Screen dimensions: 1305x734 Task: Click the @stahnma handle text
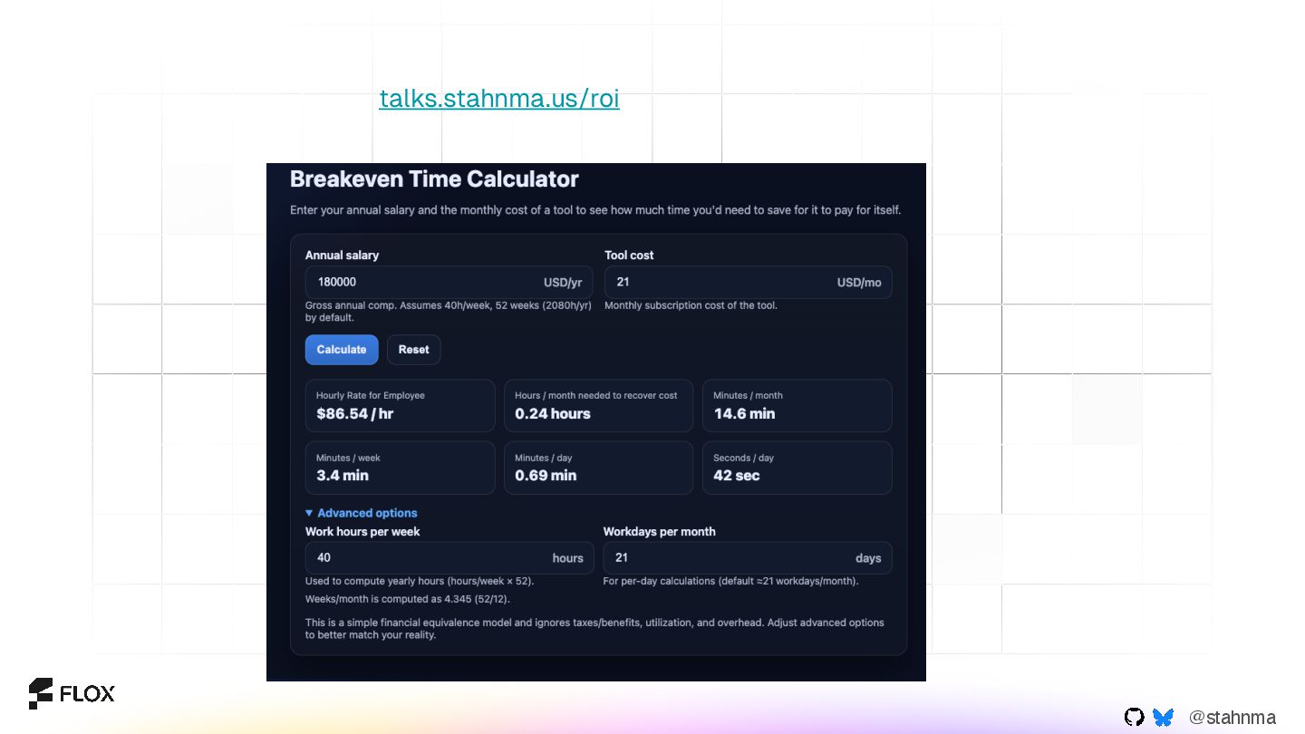[1232, 718]
